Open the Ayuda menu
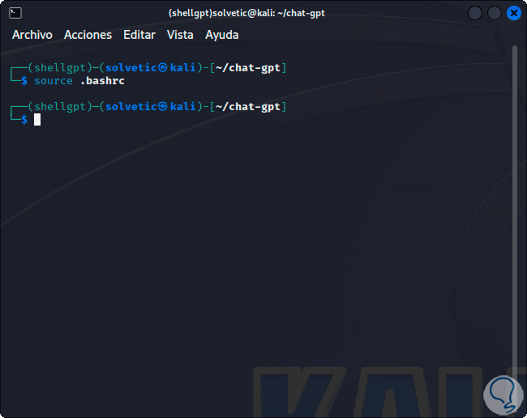Viewport: 527px width, 418px height. [222, 35]
